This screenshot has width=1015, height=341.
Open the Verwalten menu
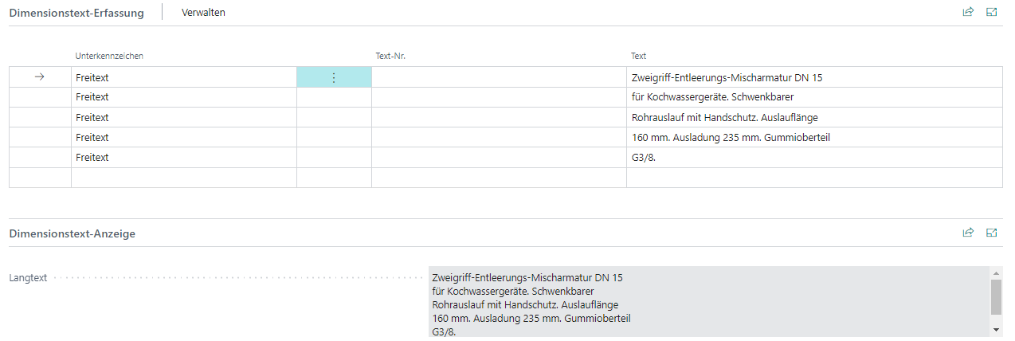(x=203, y=12)
